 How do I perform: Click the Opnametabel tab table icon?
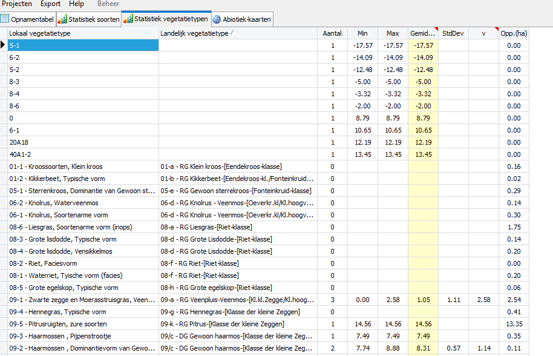(5, 19)
